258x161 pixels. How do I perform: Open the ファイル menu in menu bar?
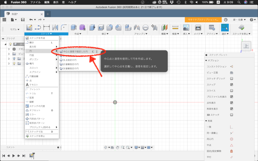click(x=35, y=2)
